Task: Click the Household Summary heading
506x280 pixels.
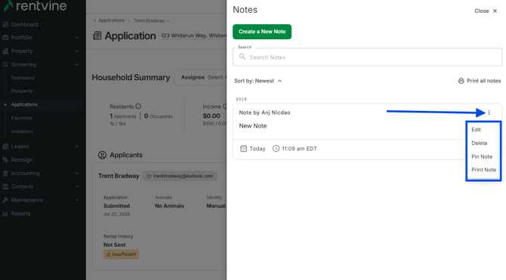Action: click(x=131, y=78)
